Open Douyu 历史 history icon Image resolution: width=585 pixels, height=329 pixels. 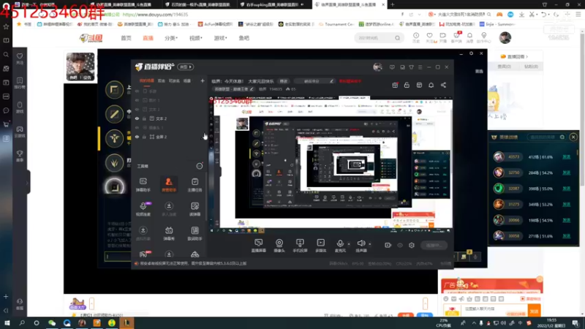click(x=416, y=37)
